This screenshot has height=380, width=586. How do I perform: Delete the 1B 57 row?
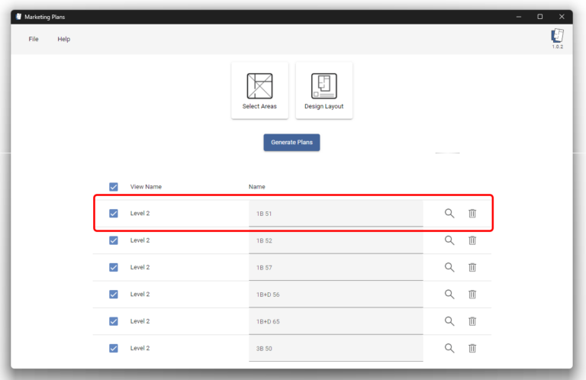point(472,267)
